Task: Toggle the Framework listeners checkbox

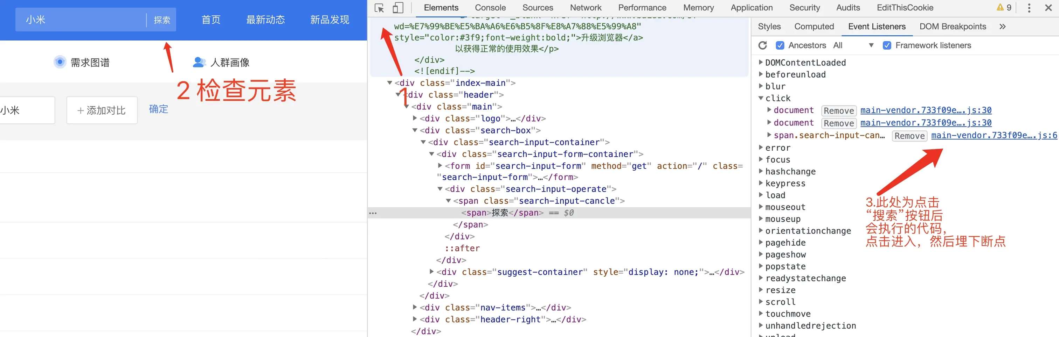Action: pyautogui.click(x=887, y=45)
